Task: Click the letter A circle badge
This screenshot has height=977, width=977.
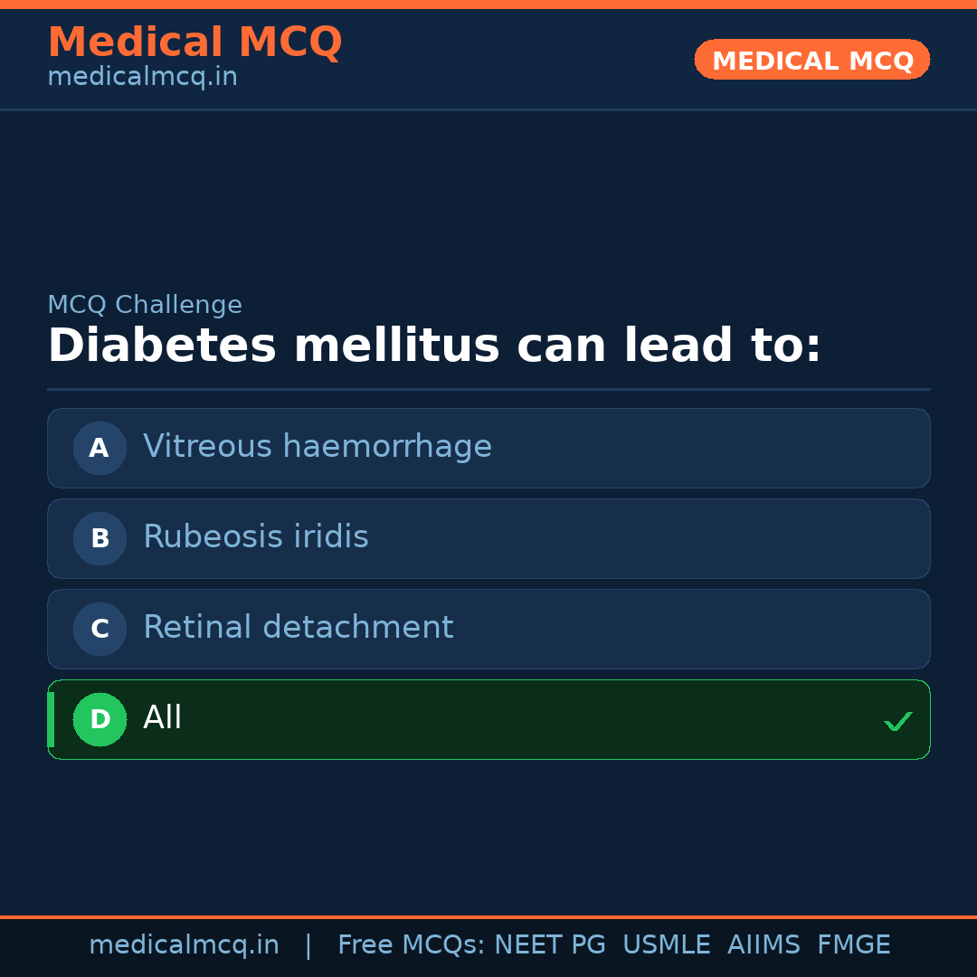Action: (100, 448)
